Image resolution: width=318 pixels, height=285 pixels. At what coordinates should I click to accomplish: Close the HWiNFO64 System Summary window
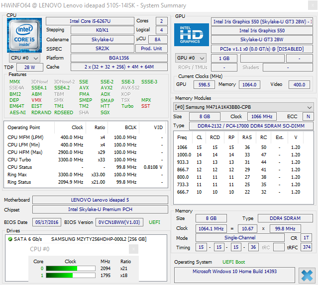point(313,5)
